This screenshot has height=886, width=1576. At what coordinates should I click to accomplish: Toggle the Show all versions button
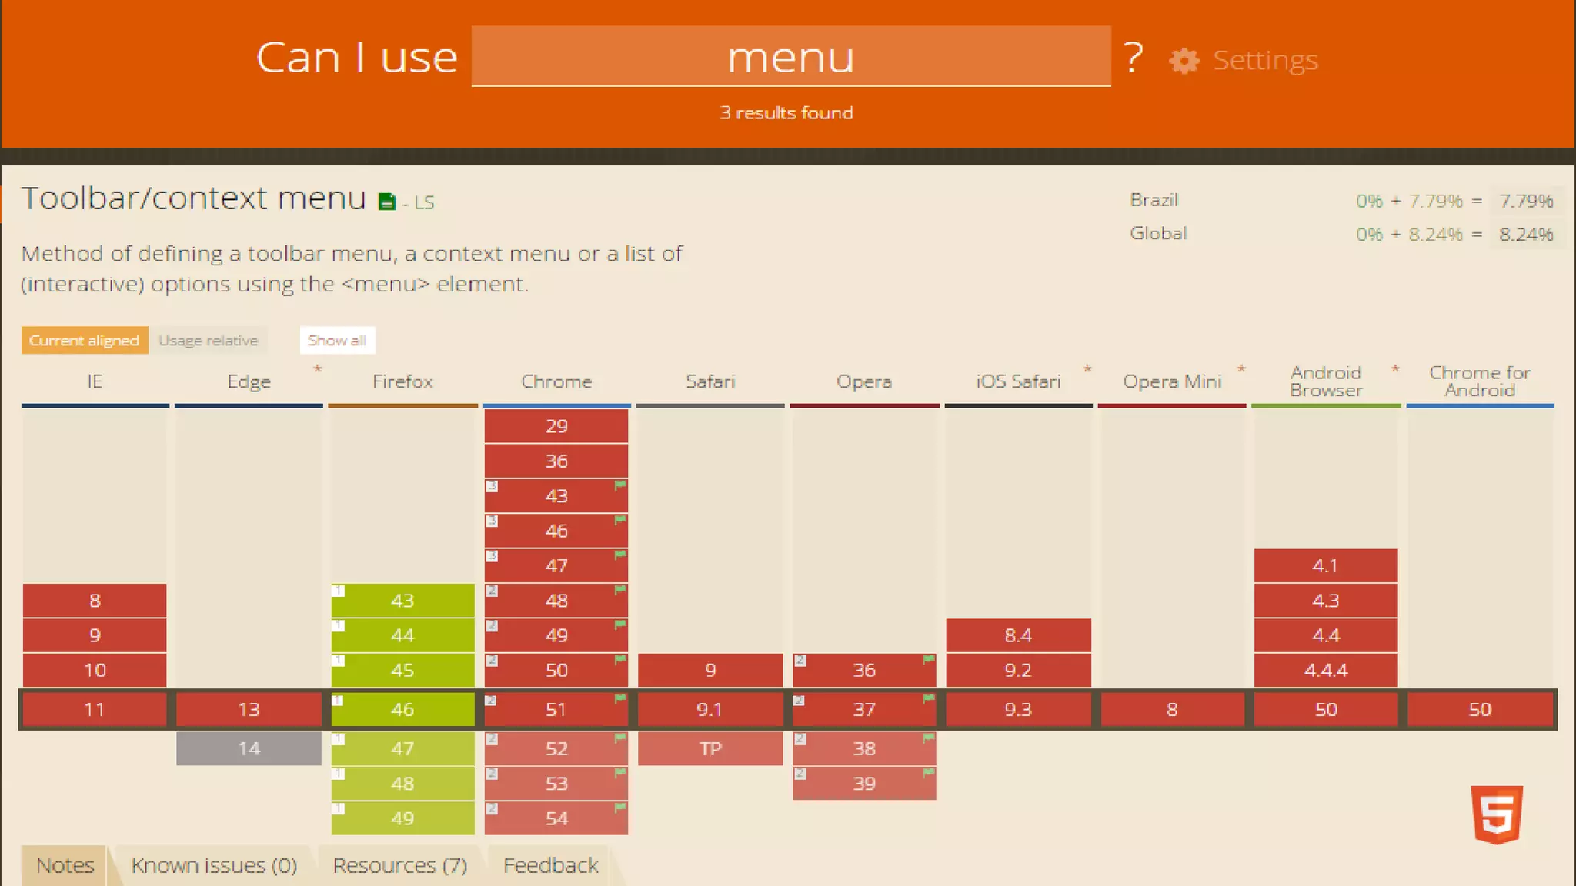337,341
